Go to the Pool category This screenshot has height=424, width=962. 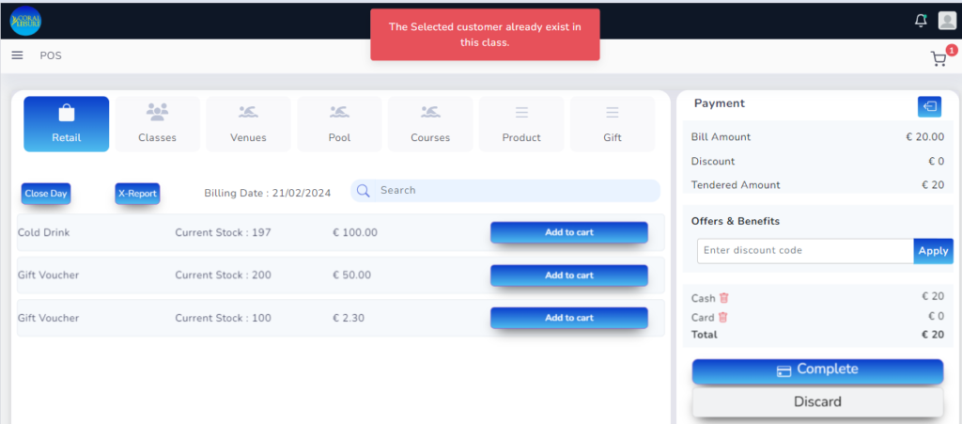click(x=339, y=124)
